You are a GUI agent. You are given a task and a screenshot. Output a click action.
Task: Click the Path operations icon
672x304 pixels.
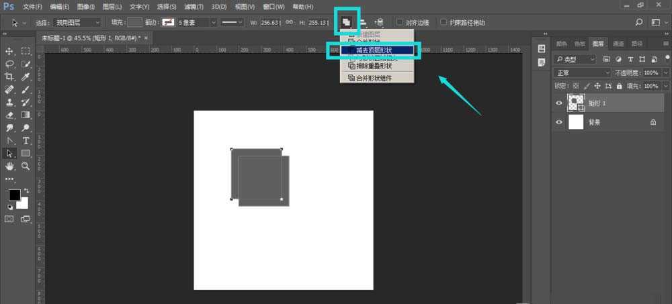click(347, 21)
